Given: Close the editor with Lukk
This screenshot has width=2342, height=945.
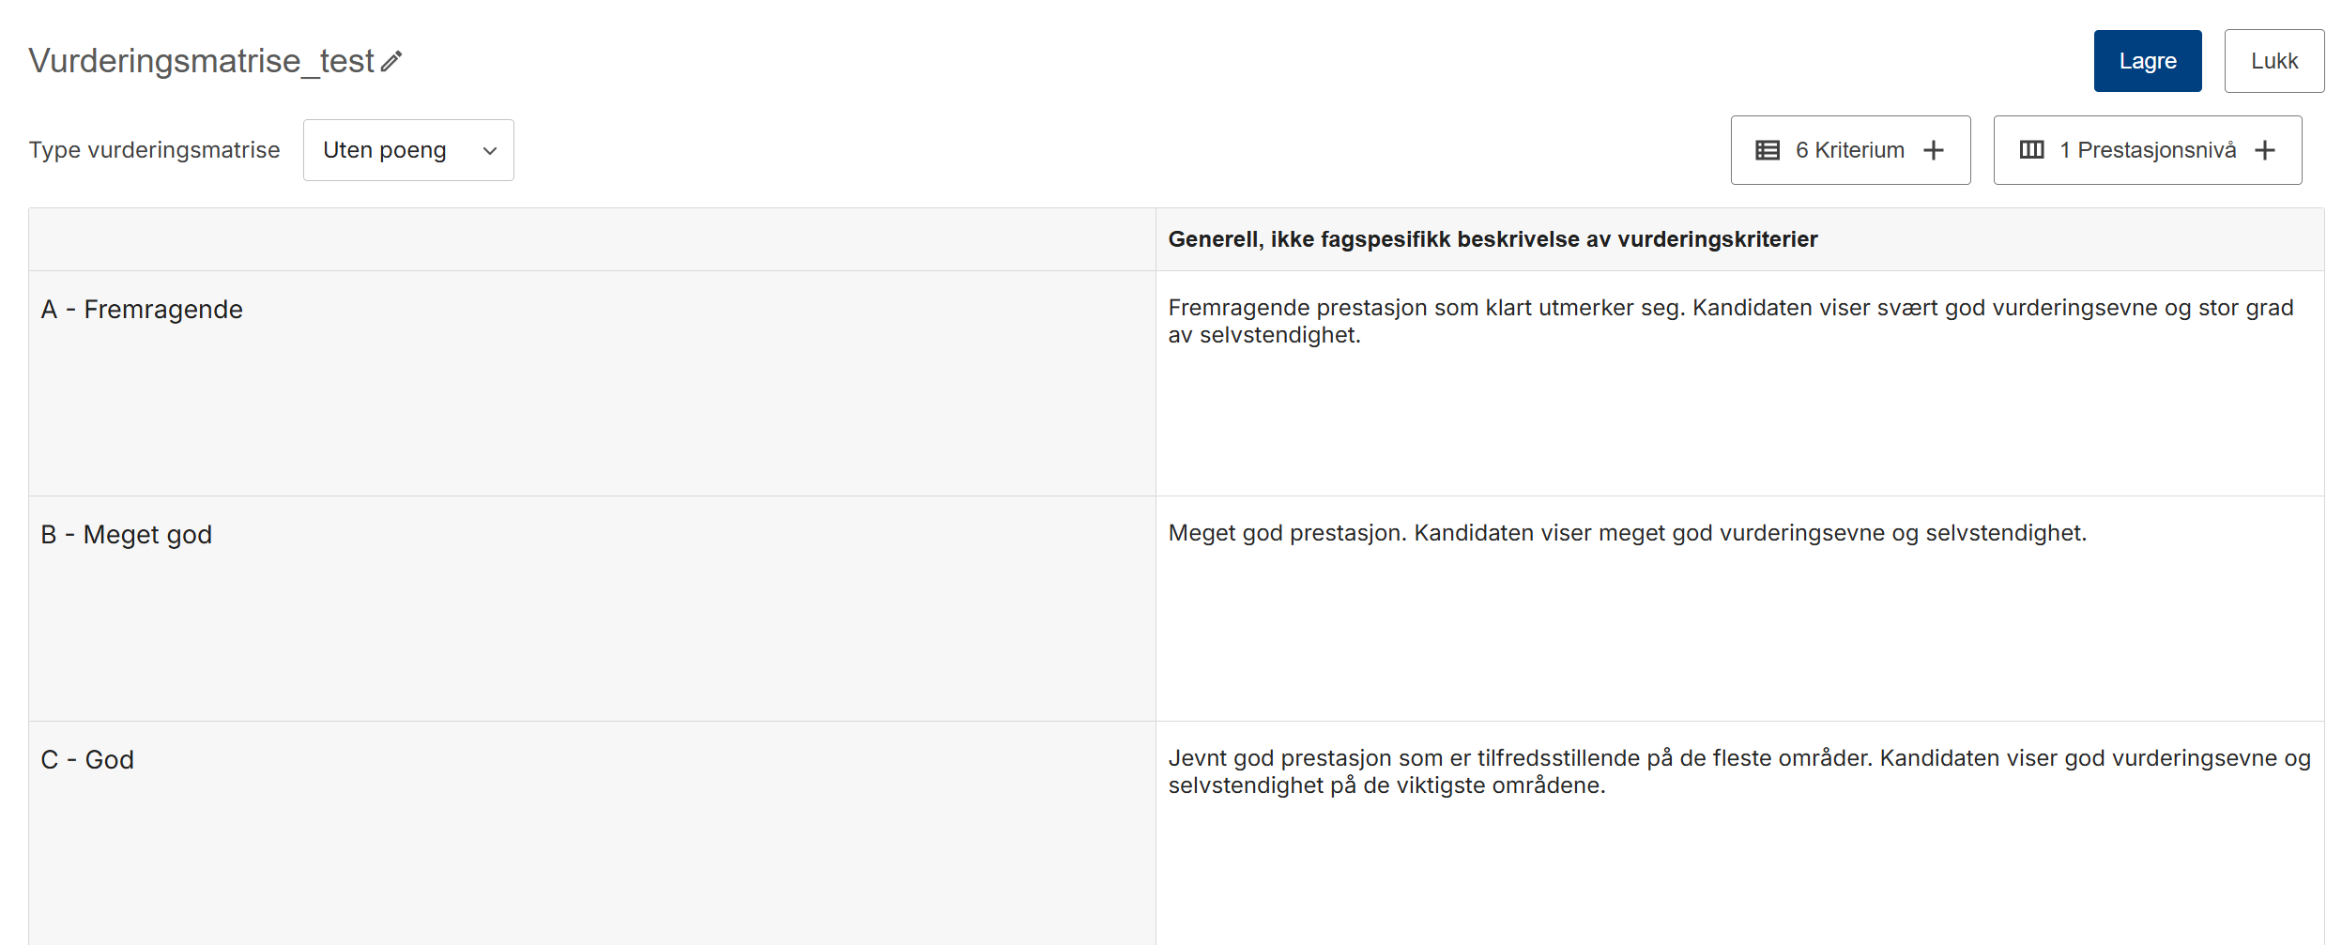Looking at the screenshot, I should (x=2274, y=61).
